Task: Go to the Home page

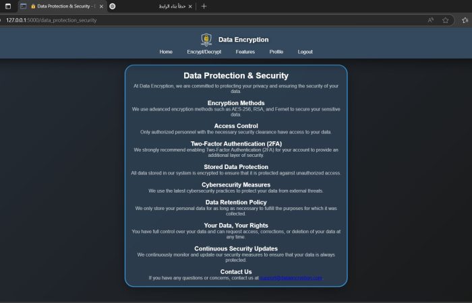Action: point(166,52)
